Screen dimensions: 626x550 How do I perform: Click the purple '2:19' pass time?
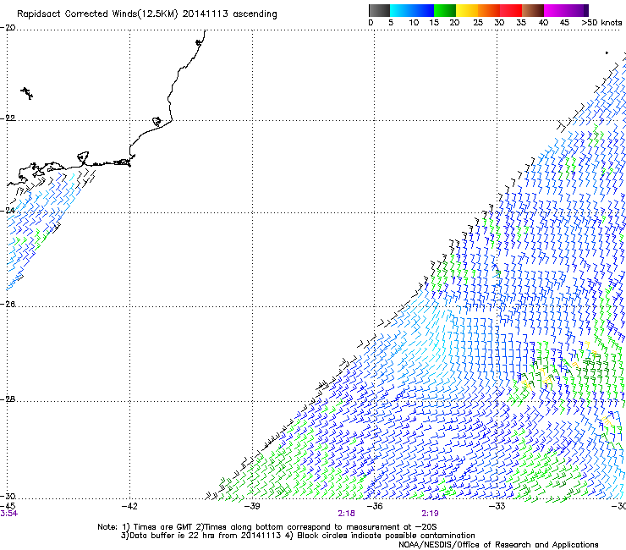430,514
